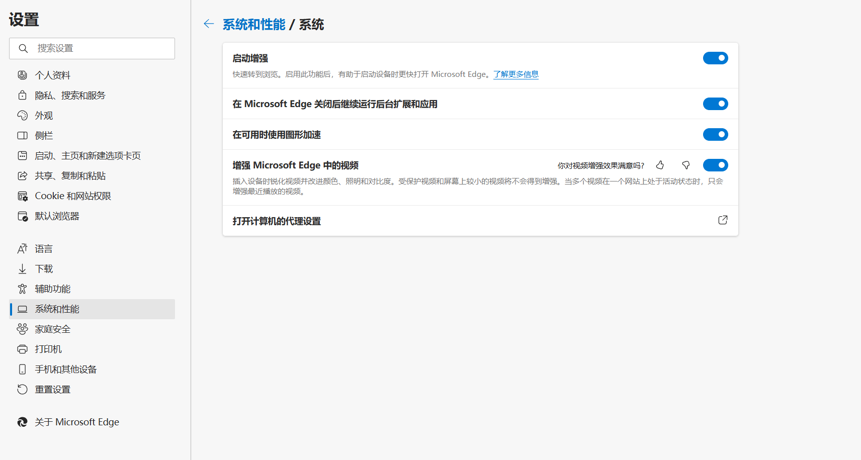Click the Edge logo beside 关于 Microsoft Edge
861x460 pixels.
pos(22,422)
